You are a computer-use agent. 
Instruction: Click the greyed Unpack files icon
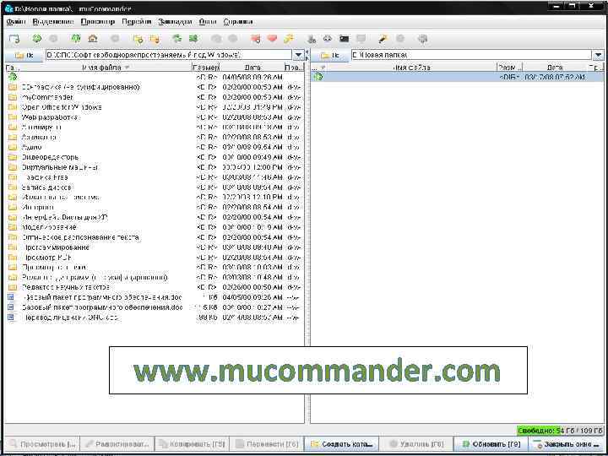233,39
